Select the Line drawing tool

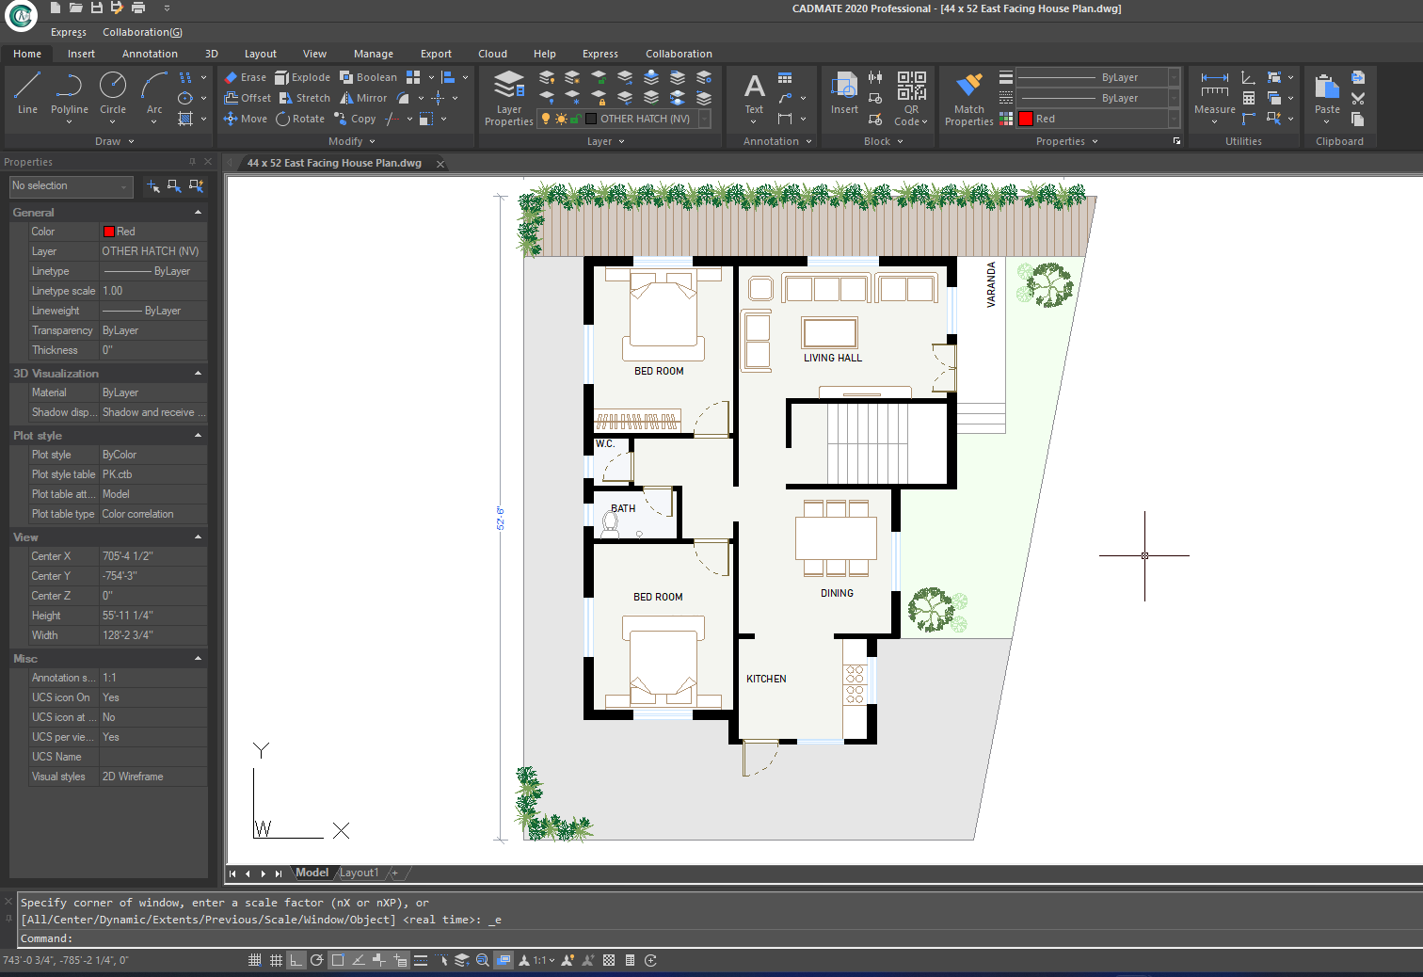tap(27, 92)
